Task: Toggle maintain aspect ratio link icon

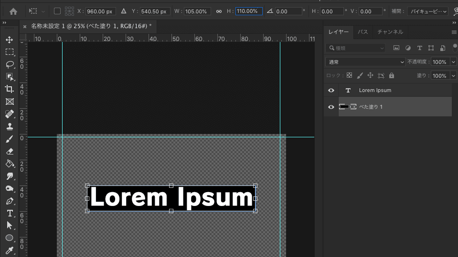Action: [219, 11]
